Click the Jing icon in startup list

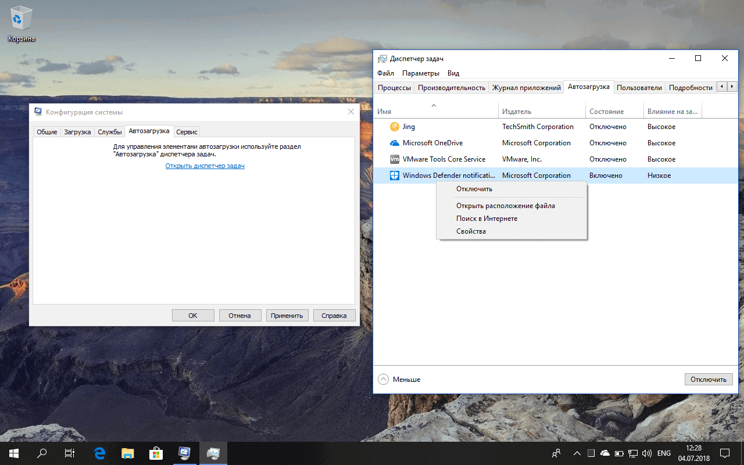point(394,127)
